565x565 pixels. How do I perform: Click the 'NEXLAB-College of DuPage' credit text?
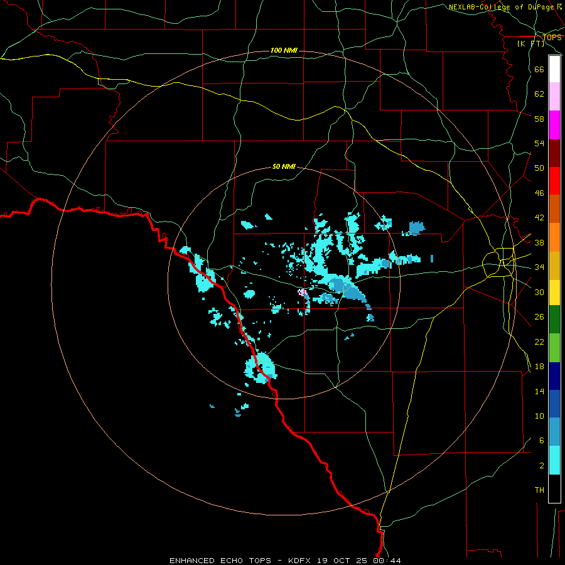tap(501, 7)
